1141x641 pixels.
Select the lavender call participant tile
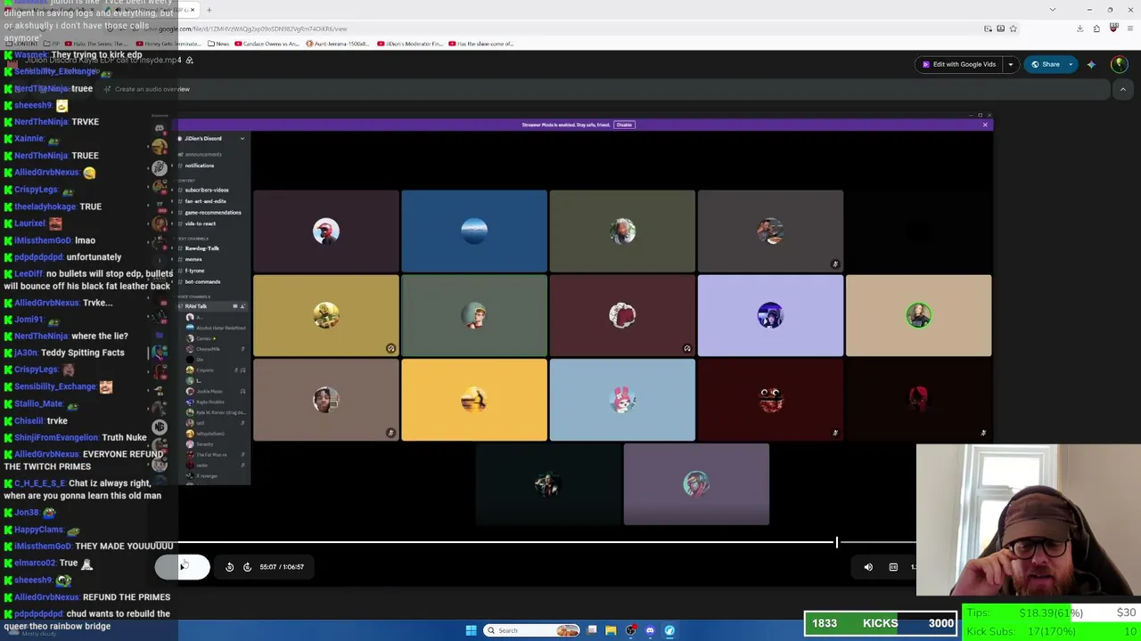coord(770,315)
